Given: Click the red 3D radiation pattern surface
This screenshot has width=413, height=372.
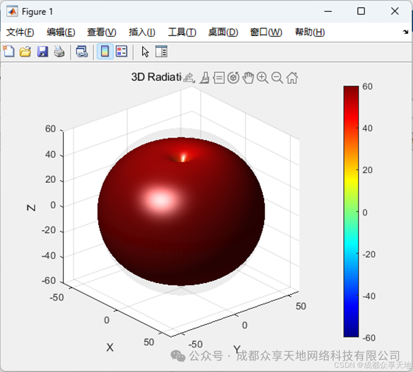Looking at the screenshot, I should [x=181, y=211].
